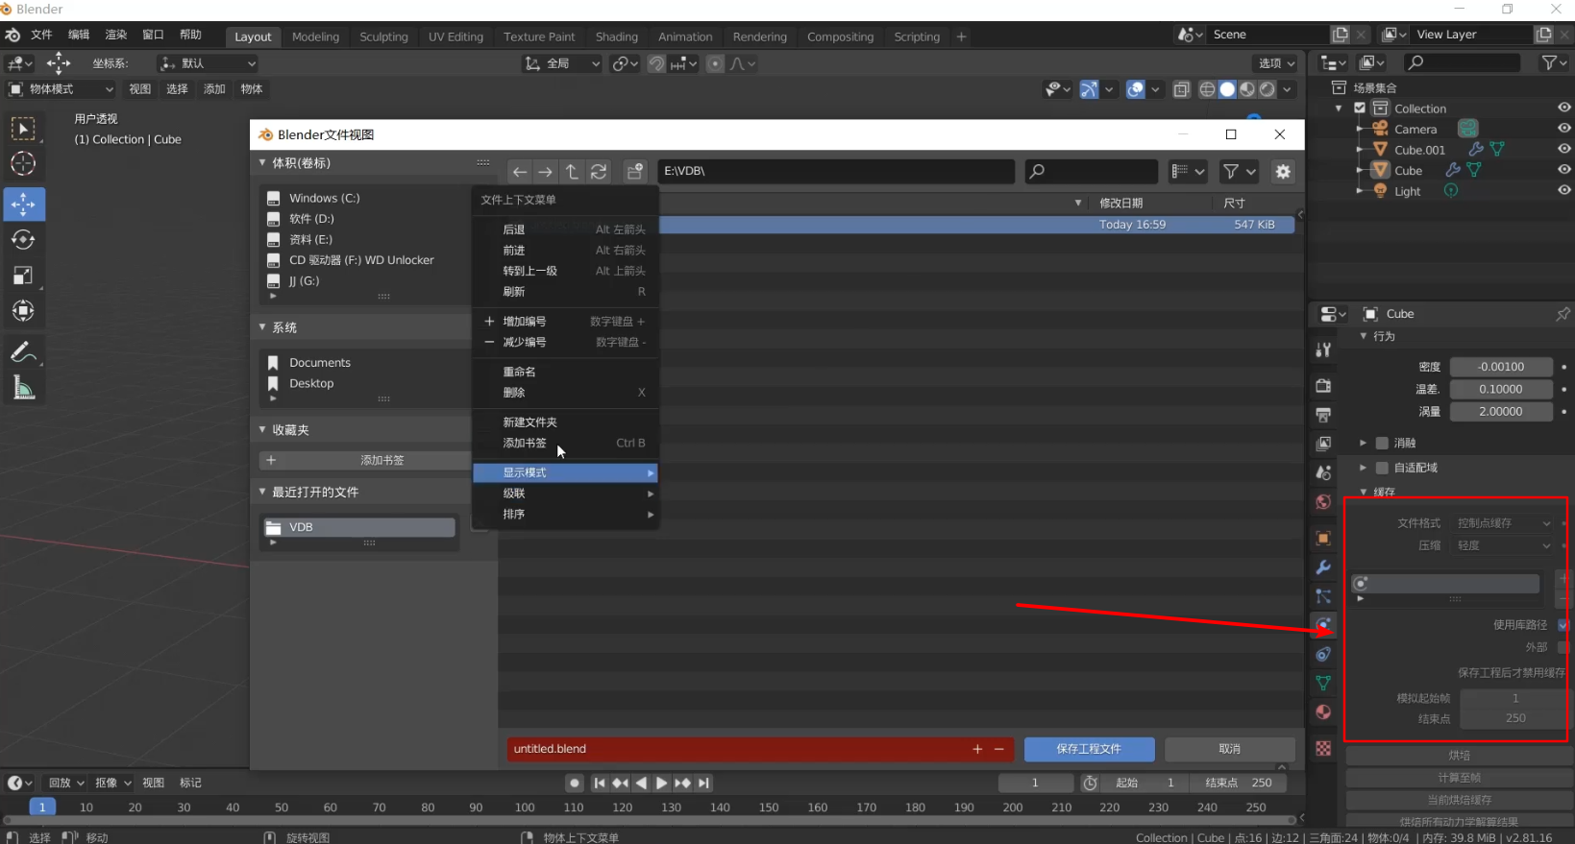Click frame 100 on the timeline
This screenshot has height=844, width=1575.
point(525,808)
